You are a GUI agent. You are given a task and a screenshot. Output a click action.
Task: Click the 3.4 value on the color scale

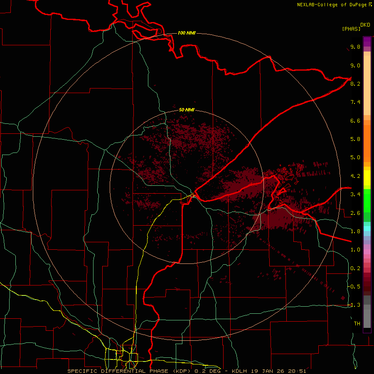(355, 194)
